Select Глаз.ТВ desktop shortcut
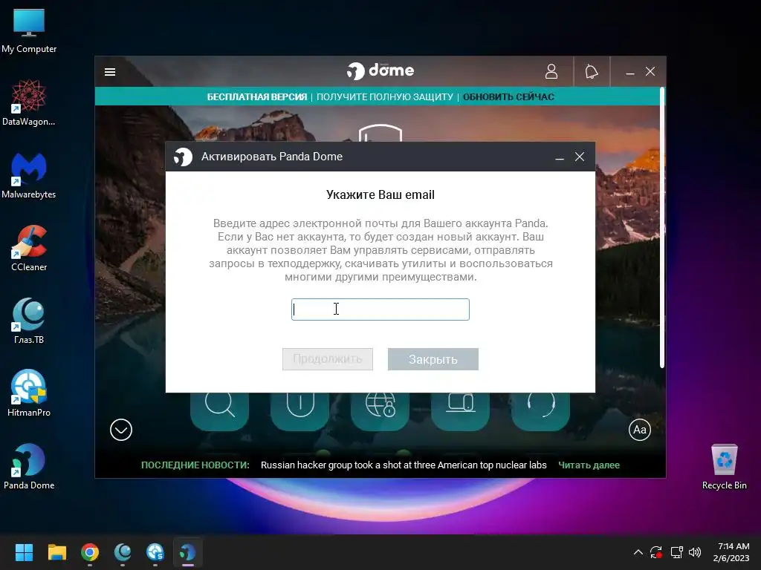Screen dimensions: 761x570 29,321
